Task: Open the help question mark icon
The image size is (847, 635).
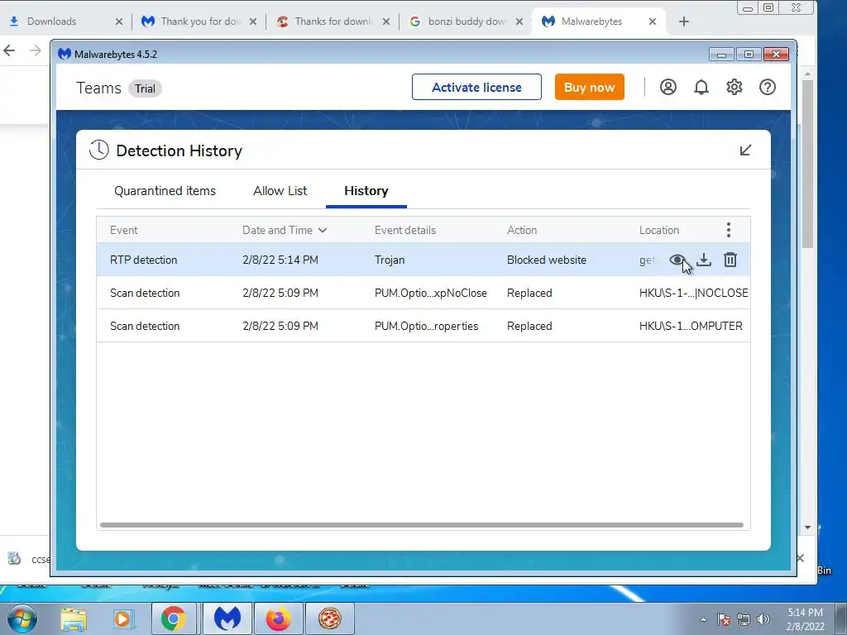Action: point(767,87)
